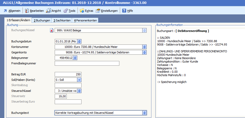Expand the Soll/Haben (Konto) dropdown
The image size is (245, 118).
(x=79, y=80)
